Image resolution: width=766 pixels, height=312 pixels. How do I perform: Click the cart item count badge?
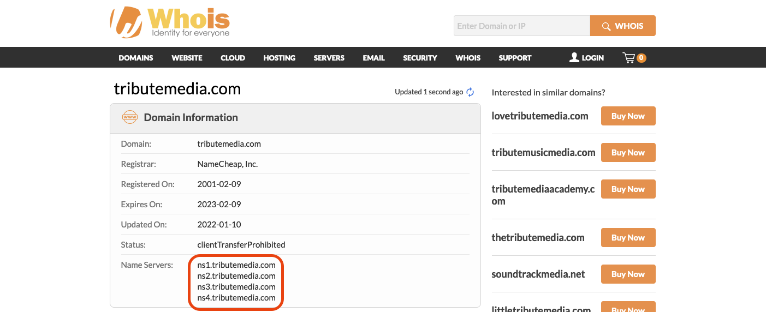(x=641, y=57)
